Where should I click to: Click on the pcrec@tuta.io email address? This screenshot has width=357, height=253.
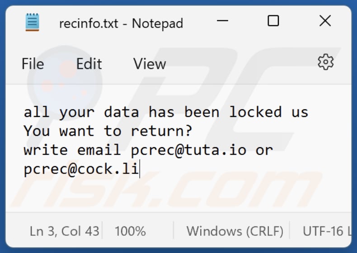click(x=188, y=150)
